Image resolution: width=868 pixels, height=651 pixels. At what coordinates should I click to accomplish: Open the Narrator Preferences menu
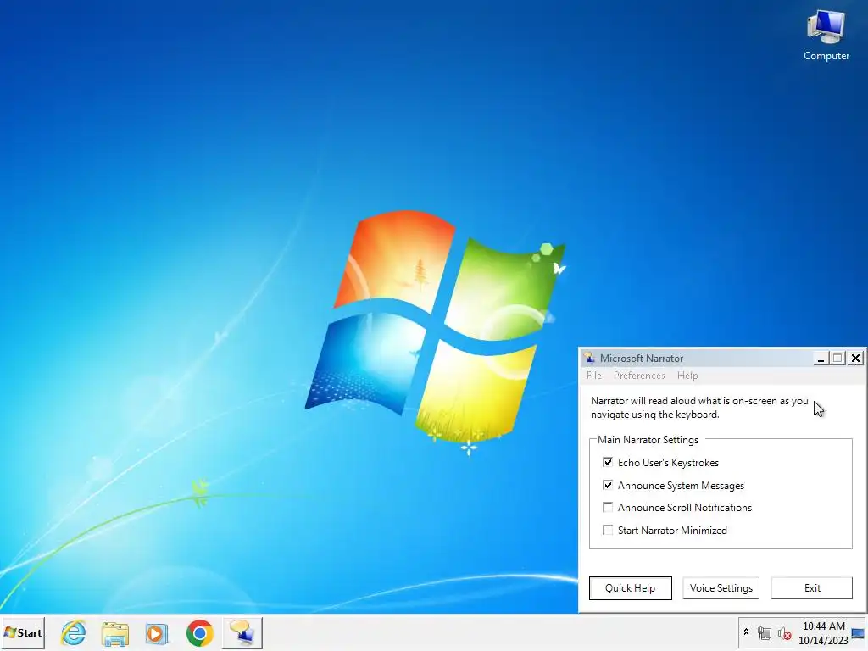639,376
